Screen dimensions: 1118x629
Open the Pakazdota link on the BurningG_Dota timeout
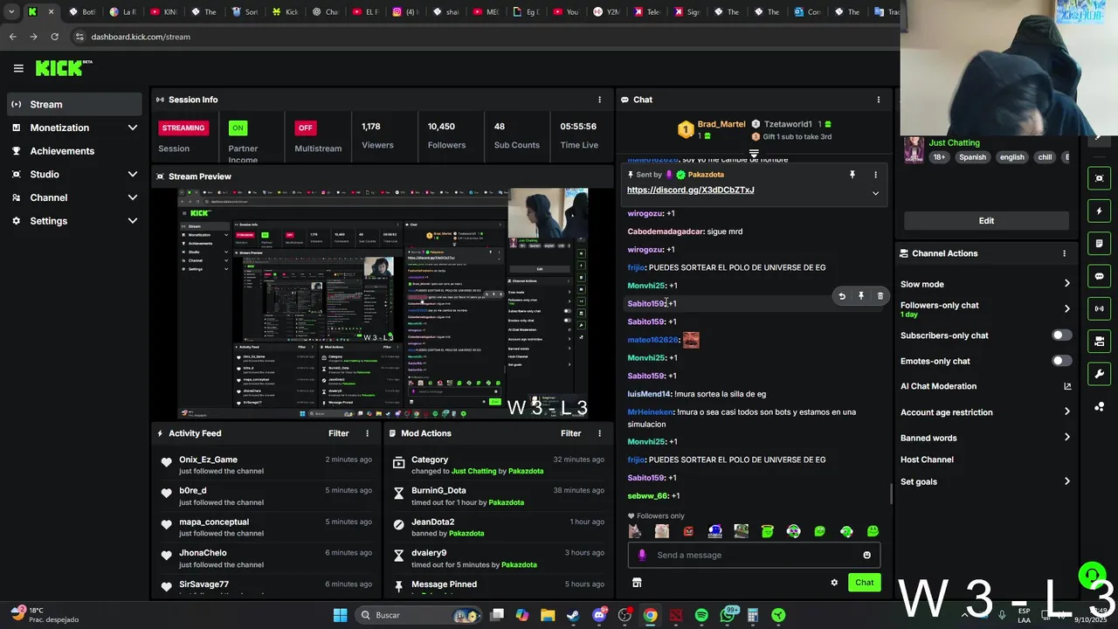pyautogui.click(x=506, y=502)
